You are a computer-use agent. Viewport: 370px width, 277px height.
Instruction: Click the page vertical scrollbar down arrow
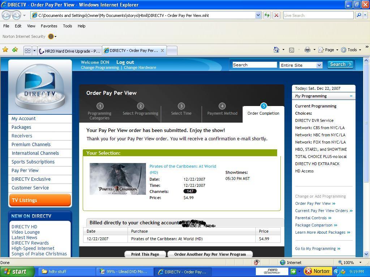coord(366,254)
